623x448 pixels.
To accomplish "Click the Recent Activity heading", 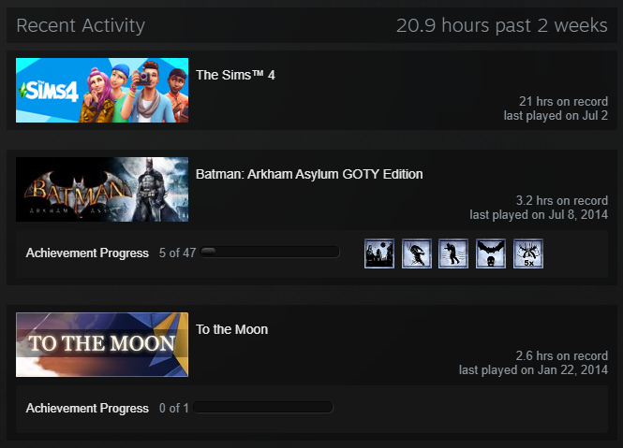I will click(x=81, y=26).
